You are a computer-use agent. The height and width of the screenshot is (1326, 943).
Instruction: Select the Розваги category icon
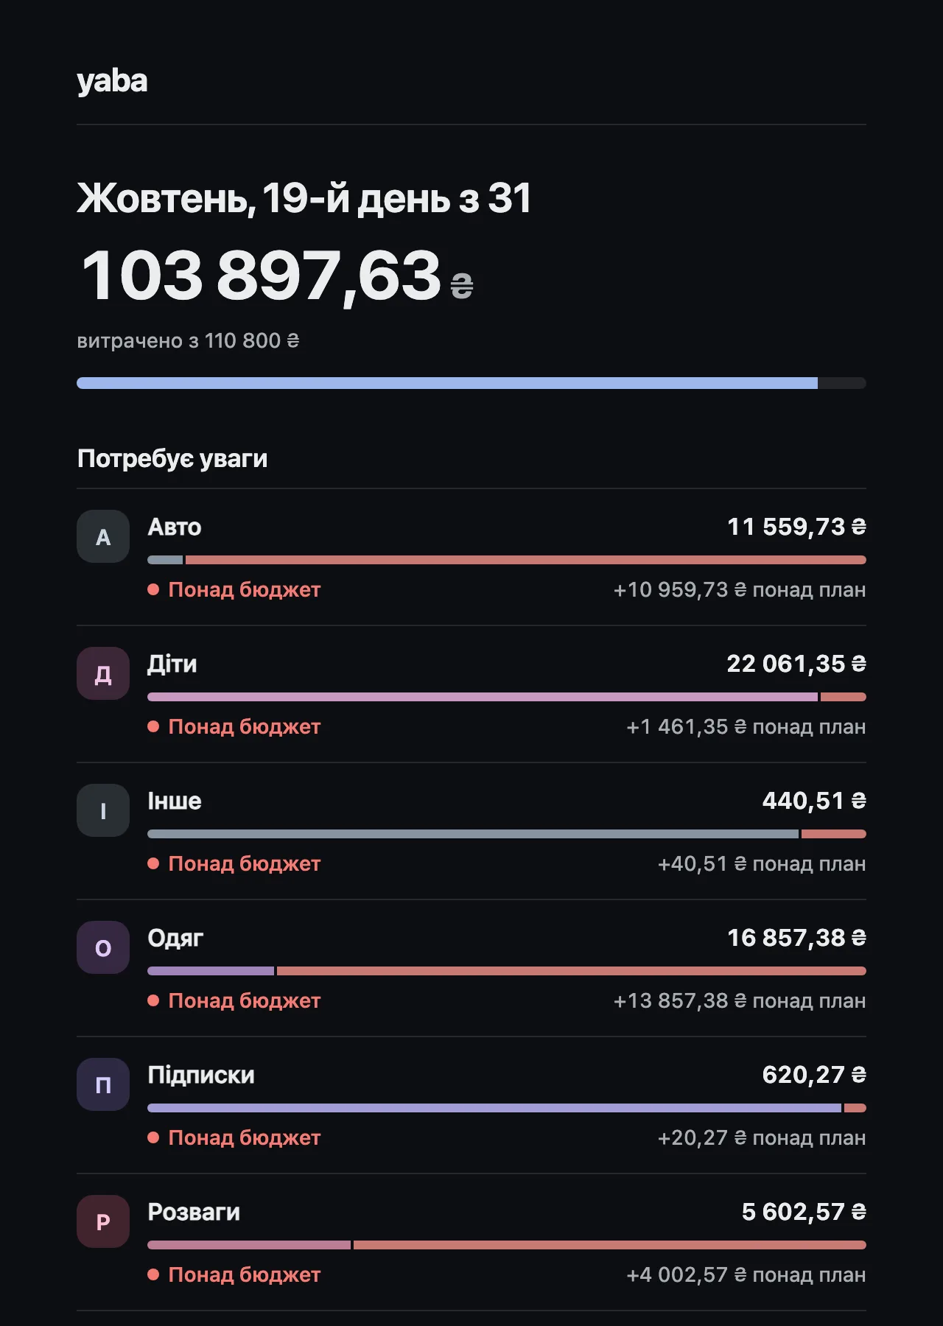pyautogui.click(x=103, y=1221)
